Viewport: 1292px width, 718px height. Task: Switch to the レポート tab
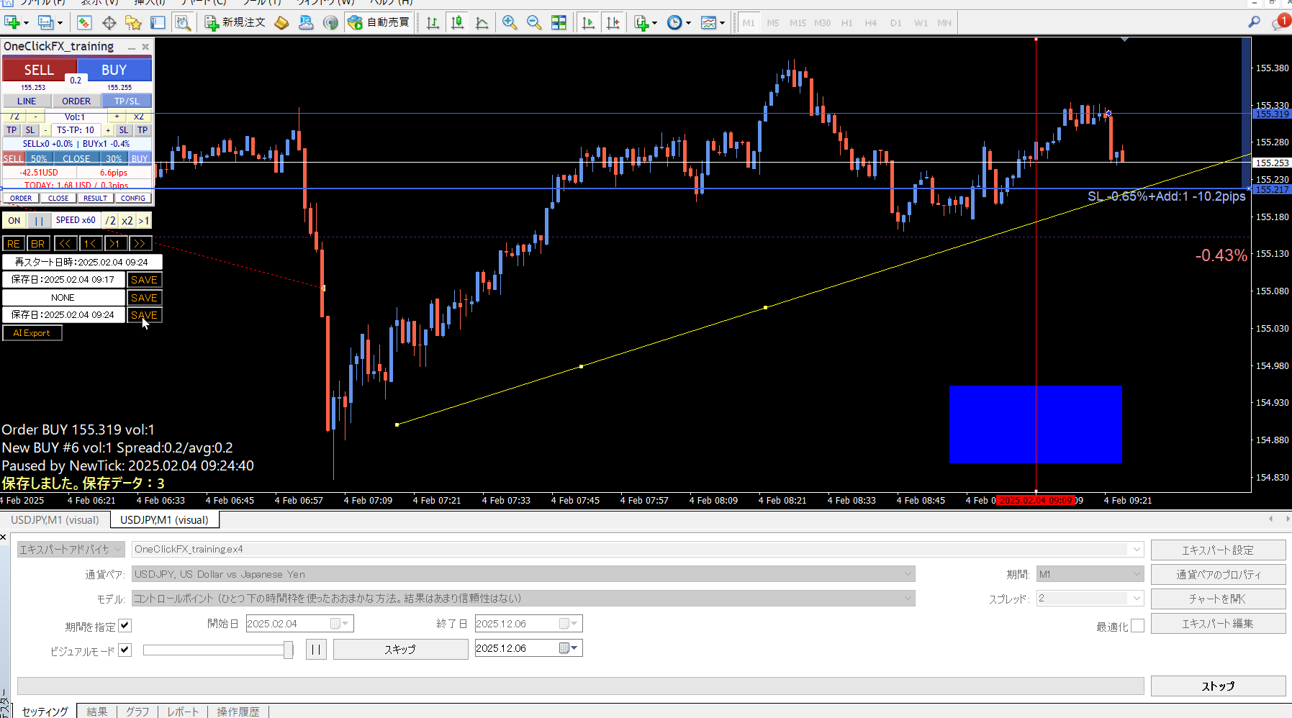(183, 712)
